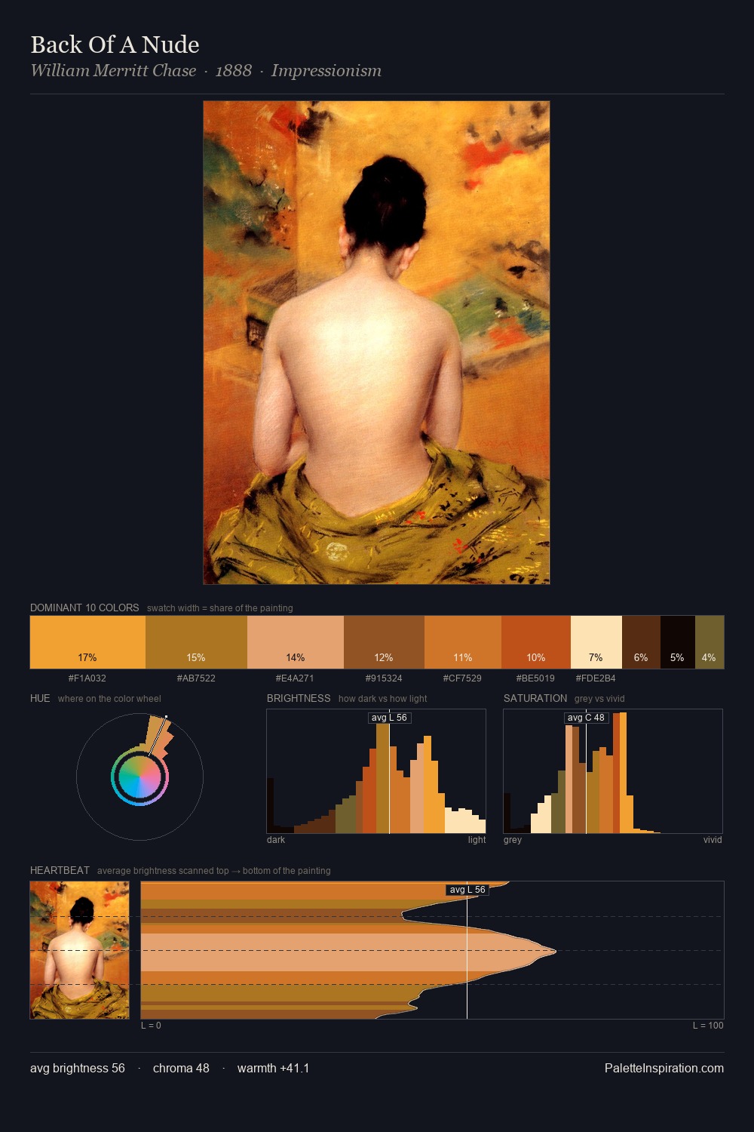Viewport: 754px width, 1132px height.
Task: Click the 'avg L 56' label in brightness histogram
Action: (389, 718)
